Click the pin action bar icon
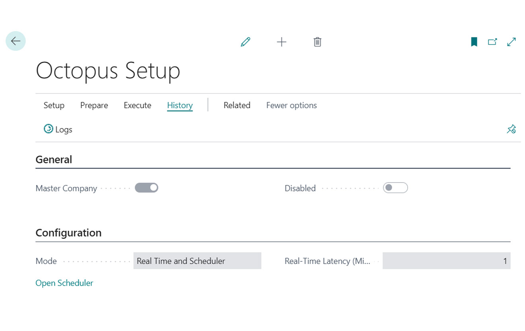This screenshot has height=331, width=525. click(511, 129)
